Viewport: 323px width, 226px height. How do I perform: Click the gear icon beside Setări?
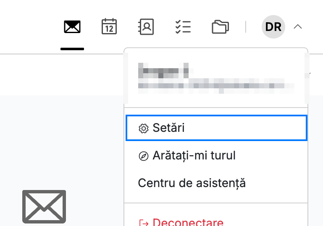(143, 128)
